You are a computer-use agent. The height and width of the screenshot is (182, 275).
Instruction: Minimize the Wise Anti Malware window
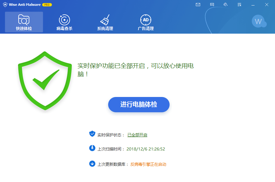point(253,5)
